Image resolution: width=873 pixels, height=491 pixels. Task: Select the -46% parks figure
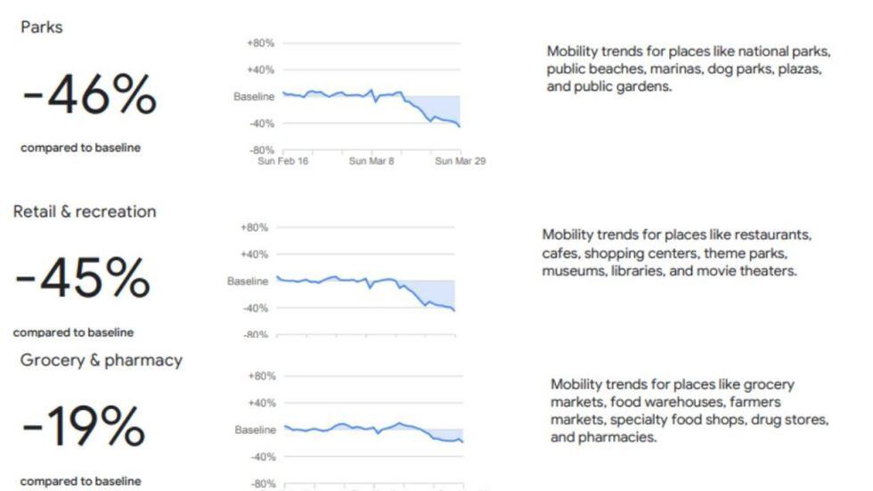pyautogui.click(x=88, y=95)
